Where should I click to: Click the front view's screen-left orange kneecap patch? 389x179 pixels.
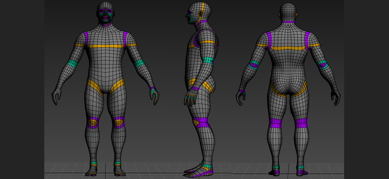pos(92,122)
